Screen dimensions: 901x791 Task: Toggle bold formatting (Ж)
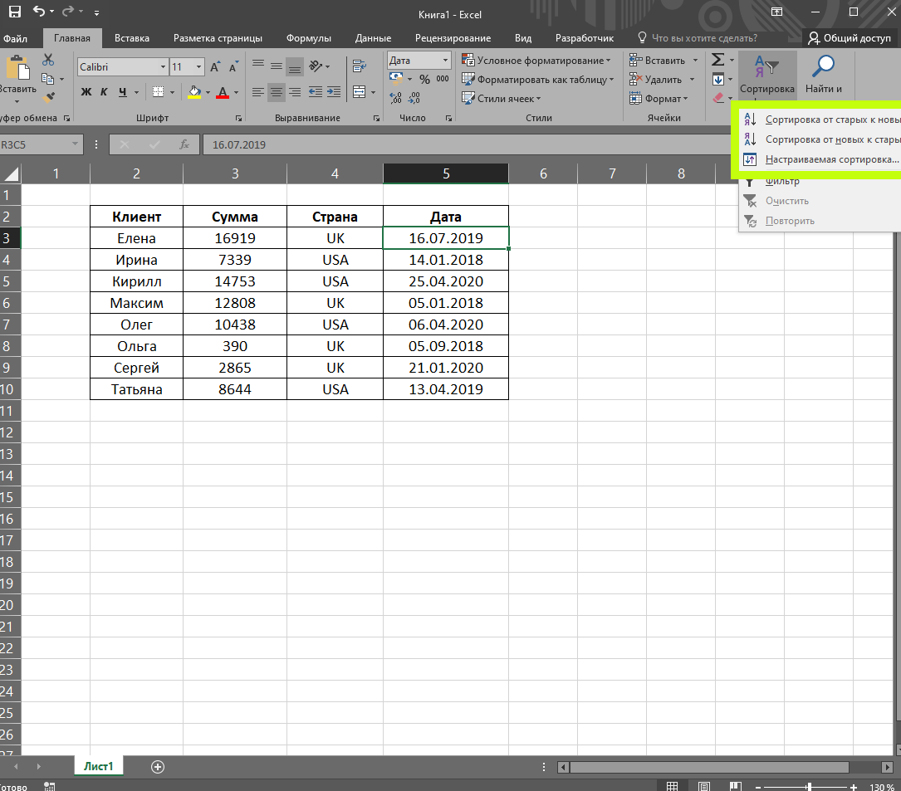point(86,92)
